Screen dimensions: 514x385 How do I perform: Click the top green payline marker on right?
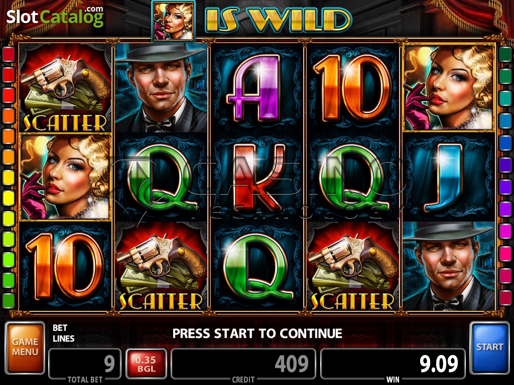[x=505, y=54]
